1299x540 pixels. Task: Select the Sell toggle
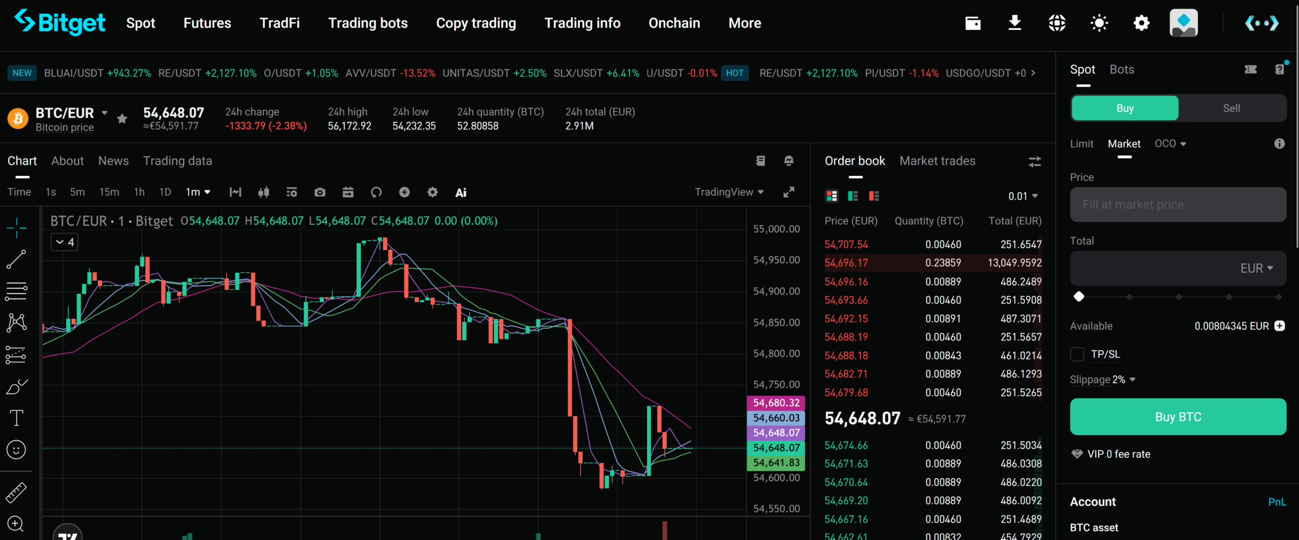pyautogui.click(x=1232, y=108)
